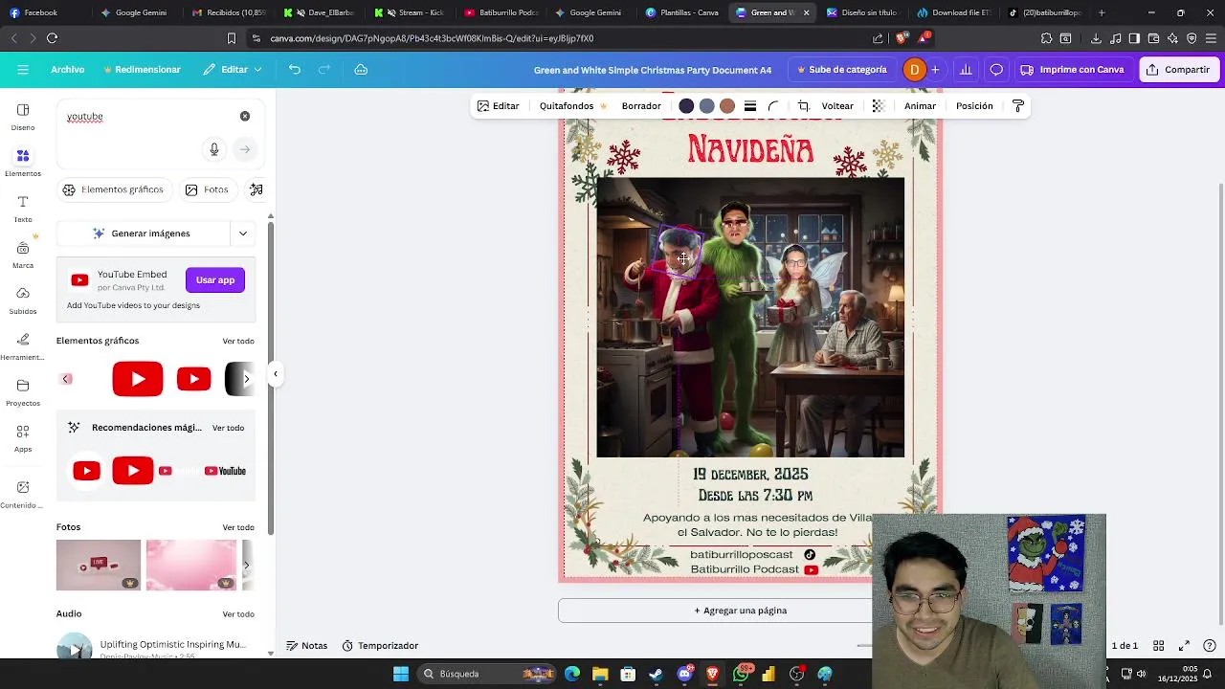The height and width of the screenshot is (689, 1225).
Task: Click the dark navy color swatch
Action: [x=686, y=106]
